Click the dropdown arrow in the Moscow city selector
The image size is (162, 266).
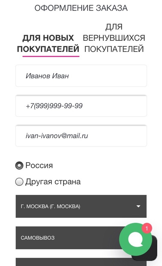[138, 206]
